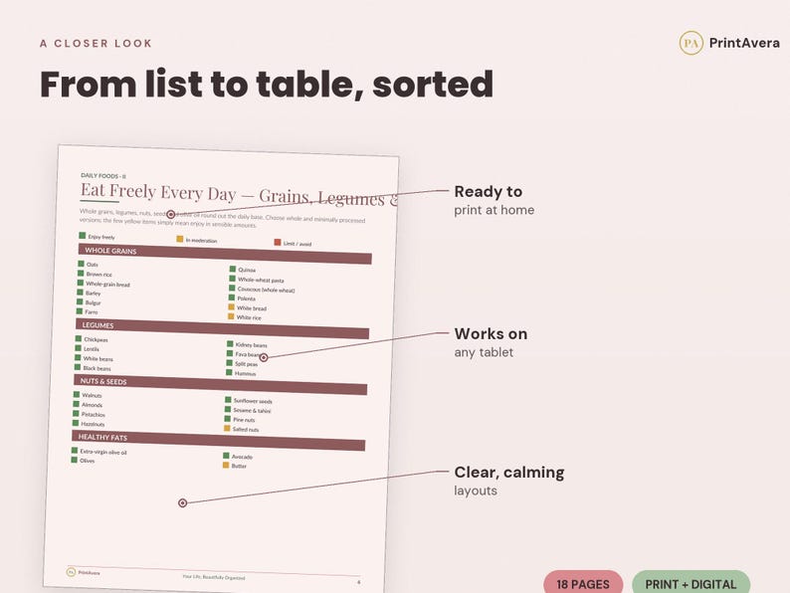Click the red Limit / avoid legend square

pos(278,243)
